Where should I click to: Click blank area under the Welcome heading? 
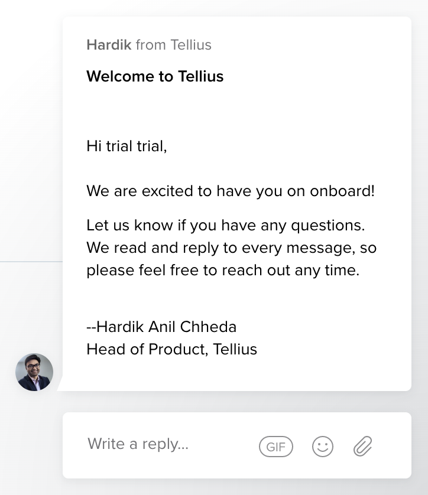click(x=237, y=110)
